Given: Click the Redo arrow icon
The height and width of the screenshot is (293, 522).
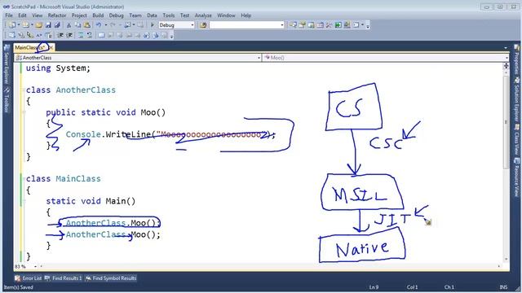Looking at the screenshot, I should pos(113,25).
